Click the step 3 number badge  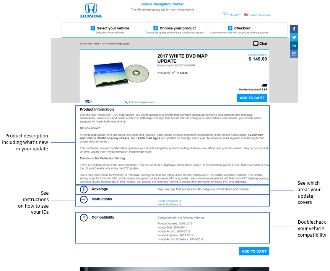[x=230, y=28]
